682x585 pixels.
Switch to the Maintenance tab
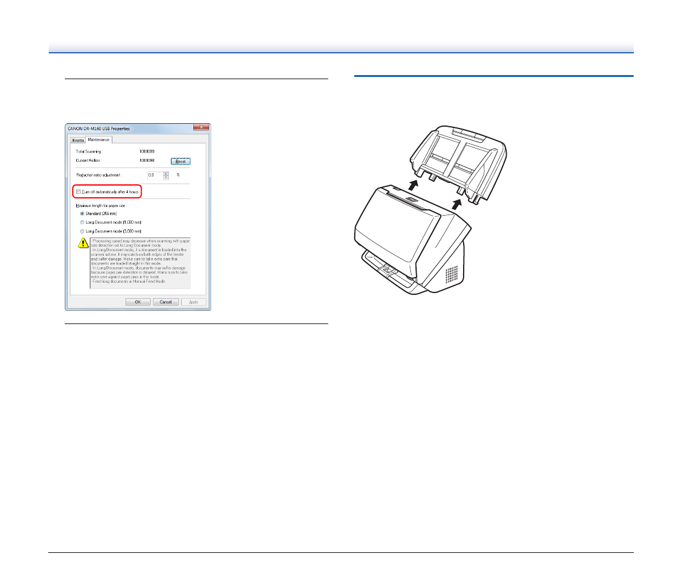tap(97, 140)
